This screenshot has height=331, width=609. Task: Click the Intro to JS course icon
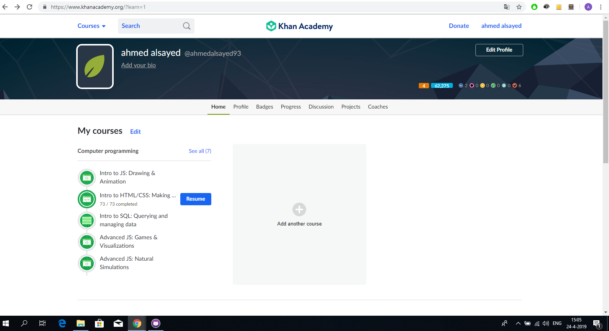[x=87, y=178]
